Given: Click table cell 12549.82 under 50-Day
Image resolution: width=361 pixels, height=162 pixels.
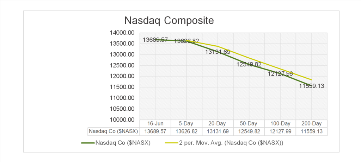Looking at the screenshot, I should pos(249,132).
